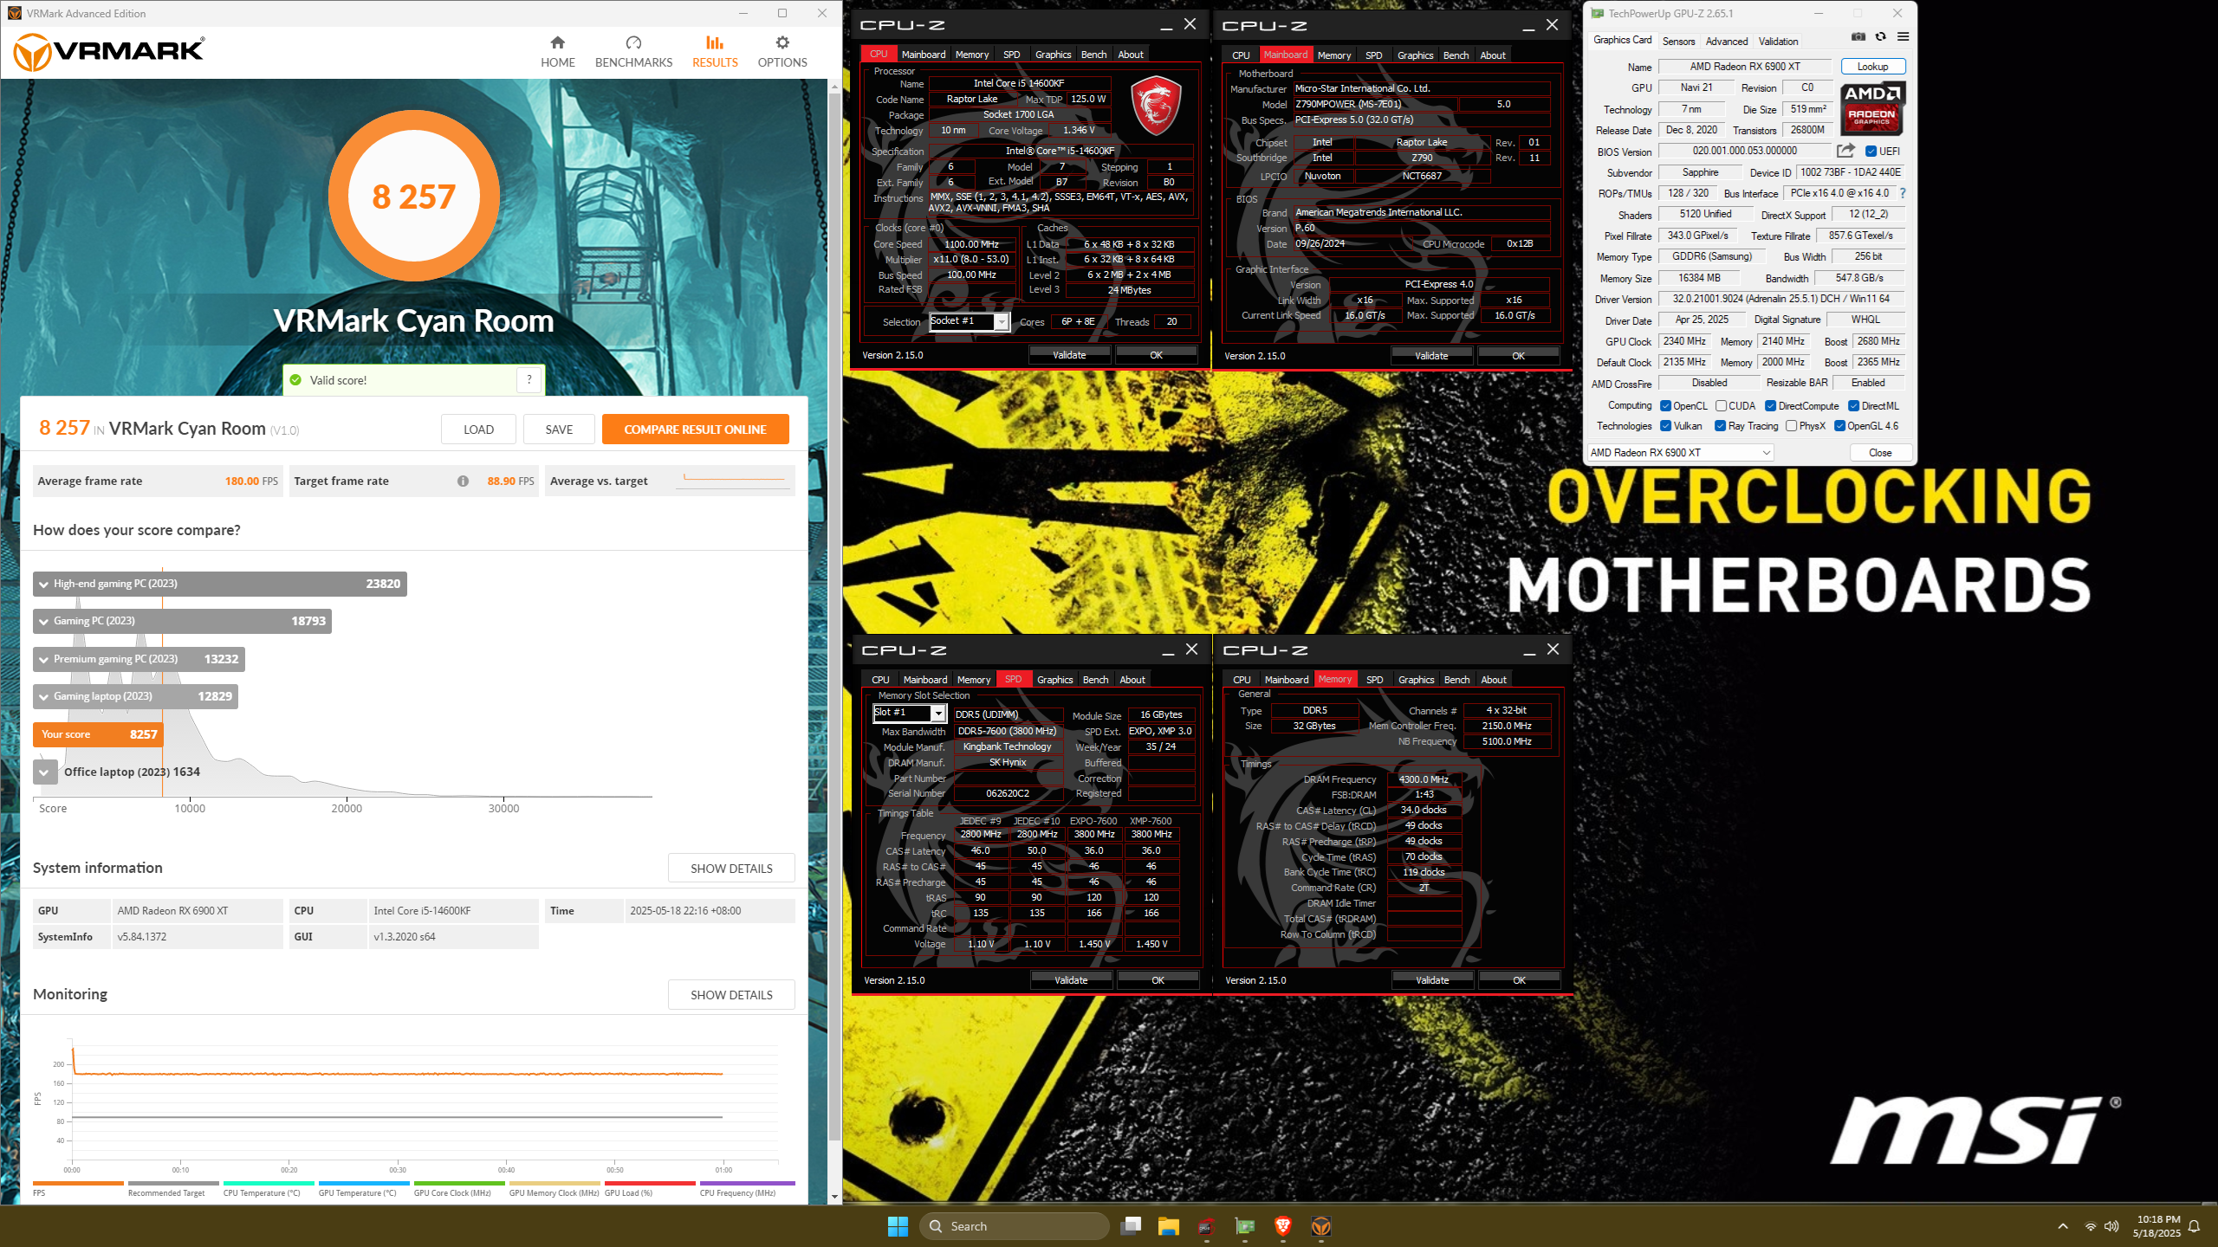Toggle CUDA checkbox in GPU-Z

point(1721,406)
